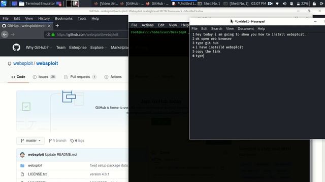Open the Mousepad Help menu
The height and width of the screenshot is (182, 325).
[x=262, y=29]
